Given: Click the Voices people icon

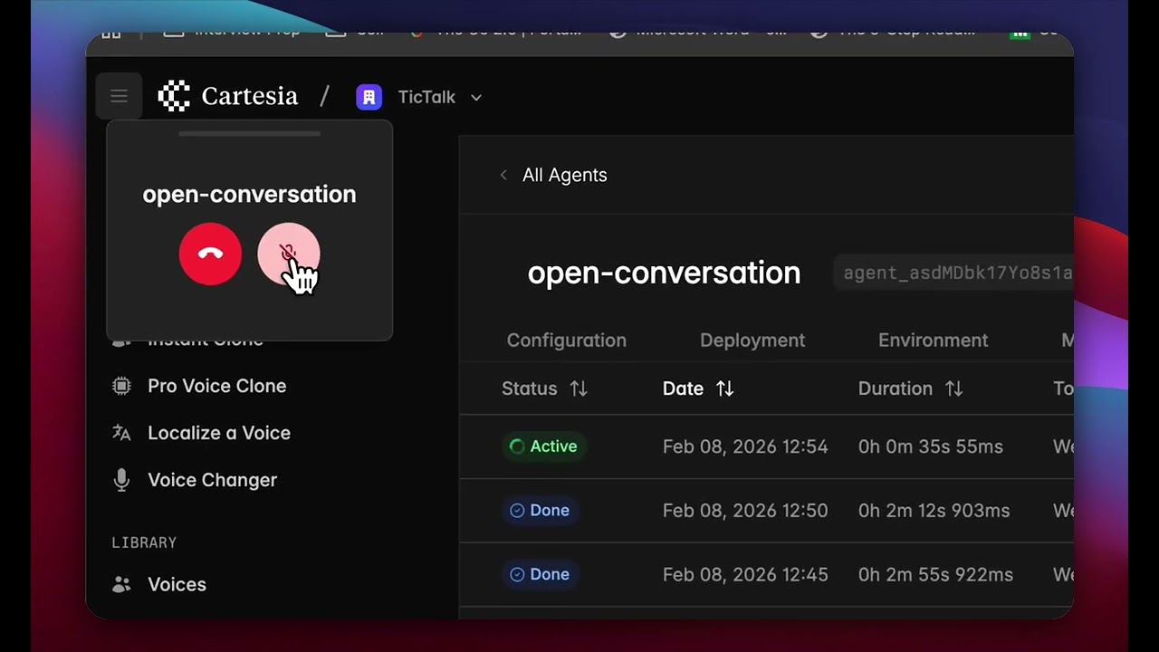Looking at the screenshot, I should pyautogui.click(x=121, y=584).
